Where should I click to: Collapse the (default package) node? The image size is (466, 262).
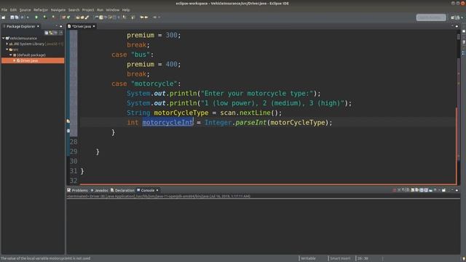coord(11,55)
